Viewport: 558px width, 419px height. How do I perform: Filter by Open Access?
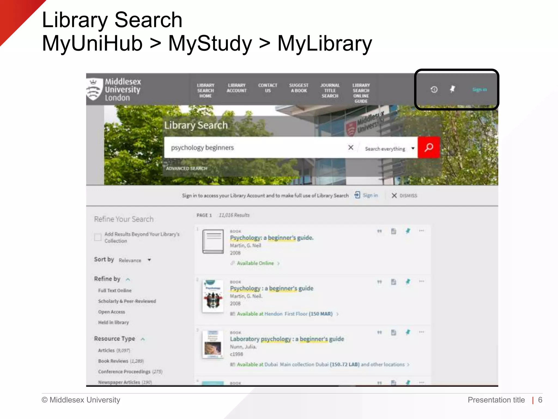click(111, 312)
